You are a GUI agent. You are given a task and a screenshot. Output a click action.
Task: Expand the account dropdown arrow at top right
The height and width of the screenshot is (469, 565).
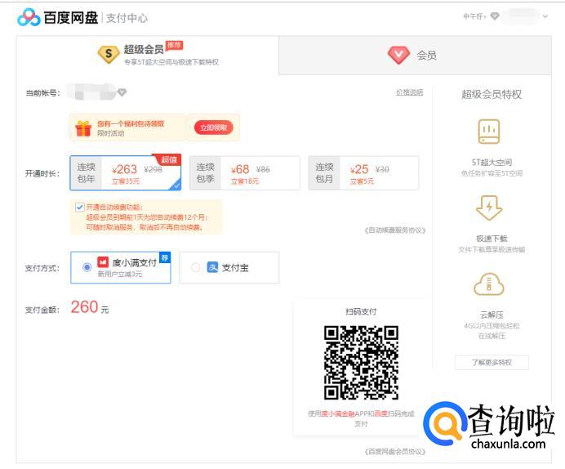(x=545, y=16)
